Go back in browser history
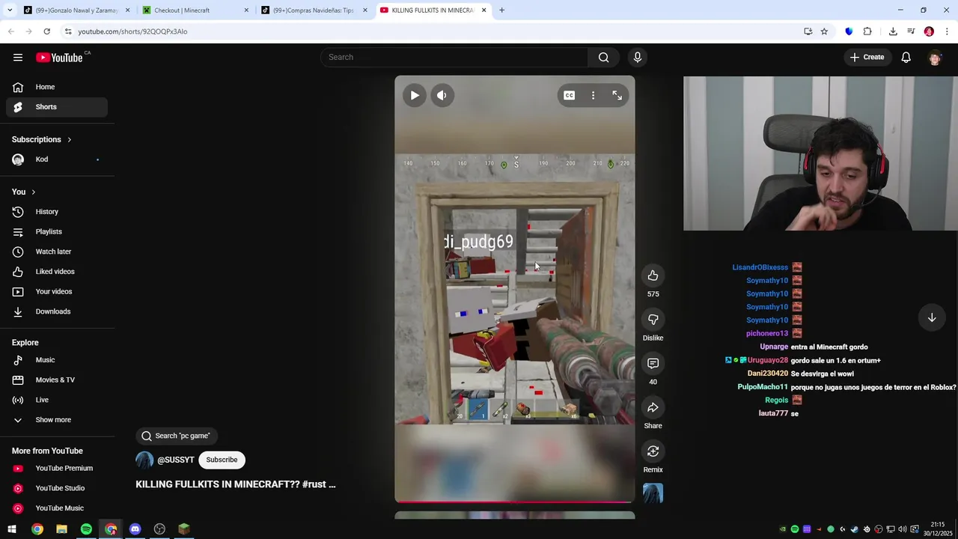 (11, 31)
